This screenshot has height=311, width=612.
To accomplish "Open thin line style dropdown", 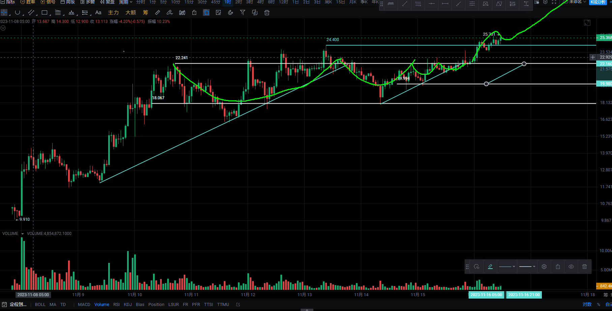I will pyautogui.click(x=507, y=267).
